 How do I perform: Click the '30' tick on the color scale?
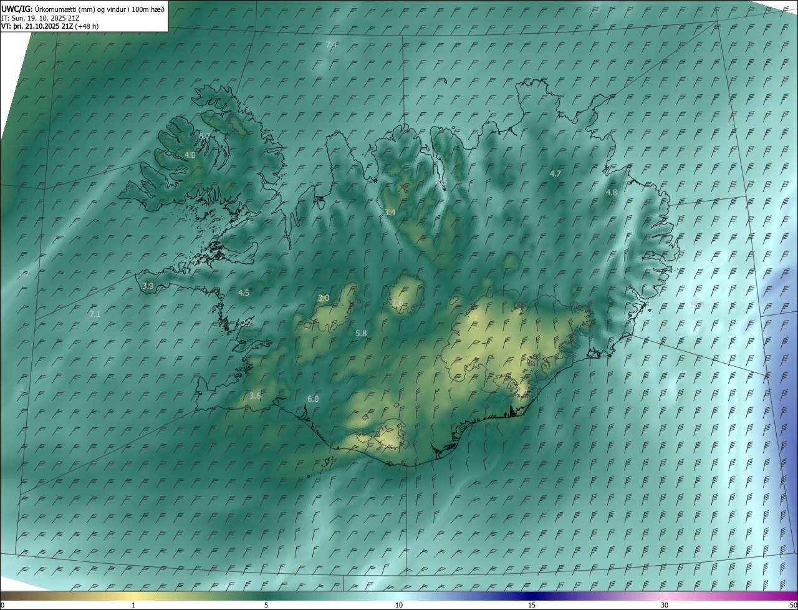(x=665, y=605)
